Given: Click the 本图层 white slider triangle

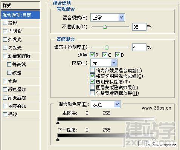Looking at the screenshot, I should 154,123.
